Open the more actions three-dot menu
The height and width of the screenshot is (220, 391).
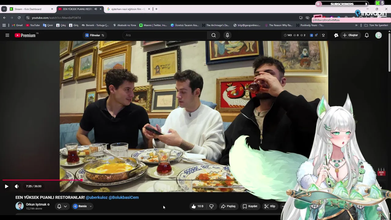click(283, 206)
